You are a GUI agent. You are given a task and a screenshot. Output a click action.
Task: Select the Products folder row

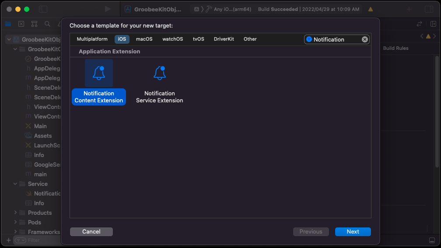pos(39,213)
